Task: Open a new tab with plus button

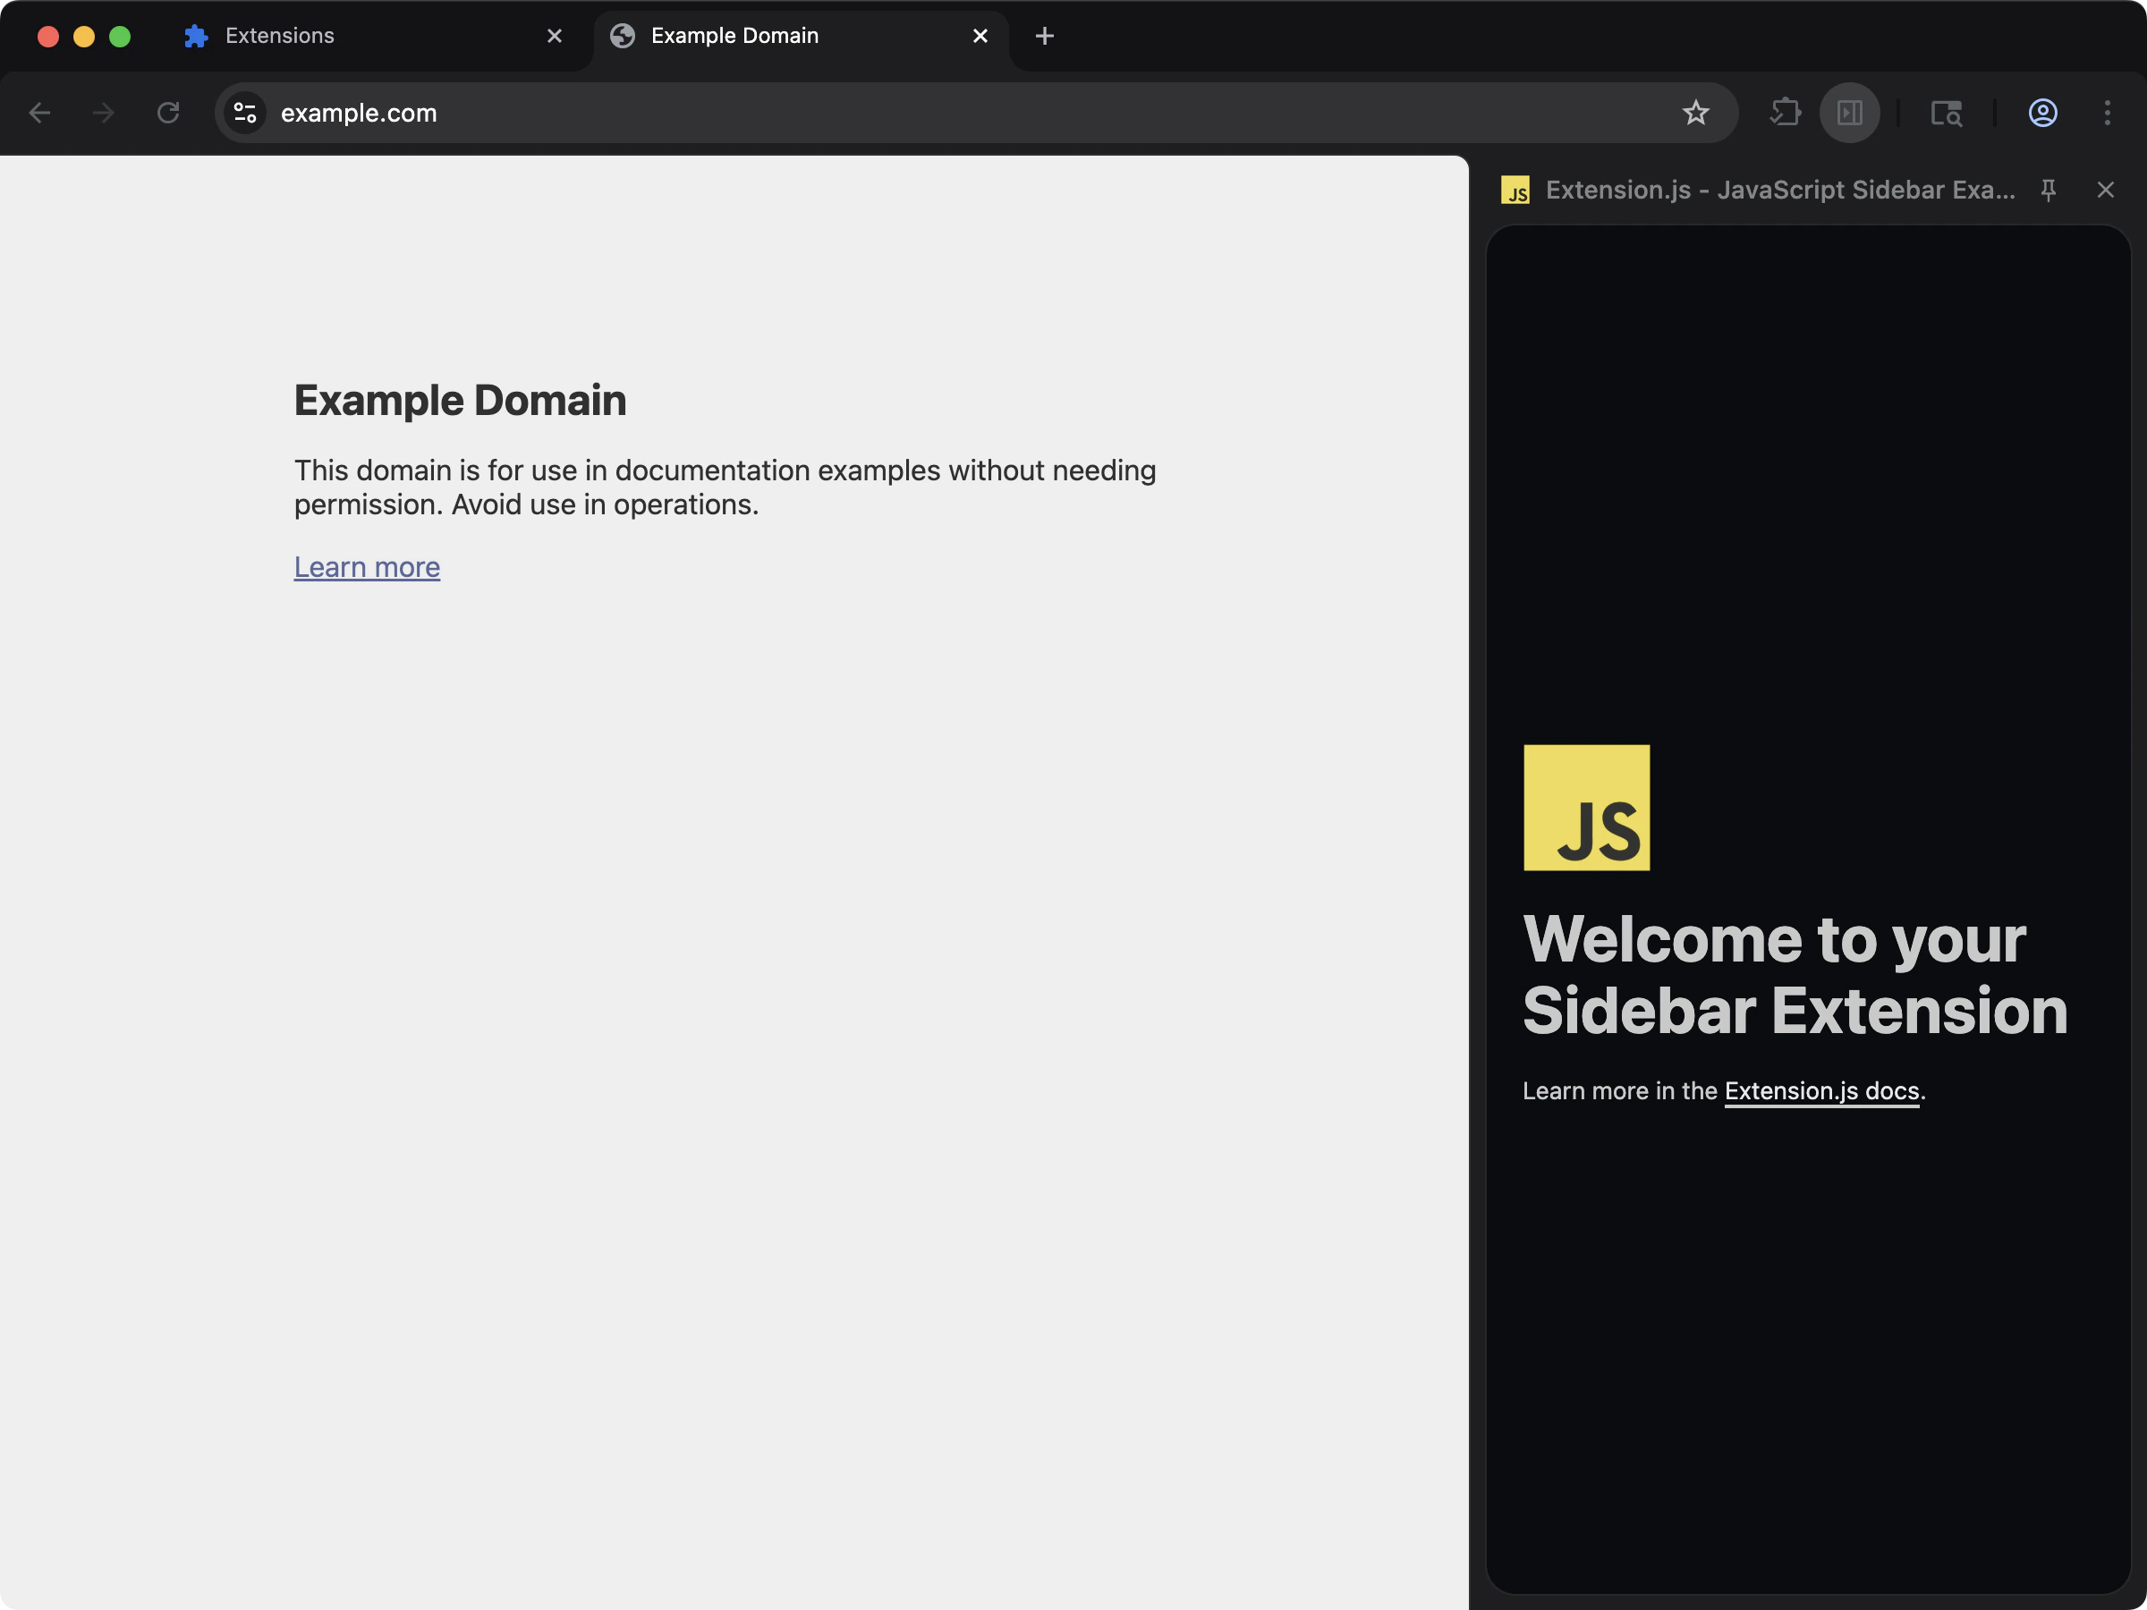Action: pyautogui.click(x=1044, y=36)
